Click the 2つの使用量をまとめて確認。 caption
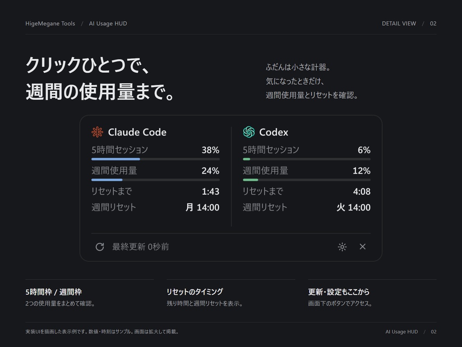This screenshot has width=462, height=347. [60, 303]
